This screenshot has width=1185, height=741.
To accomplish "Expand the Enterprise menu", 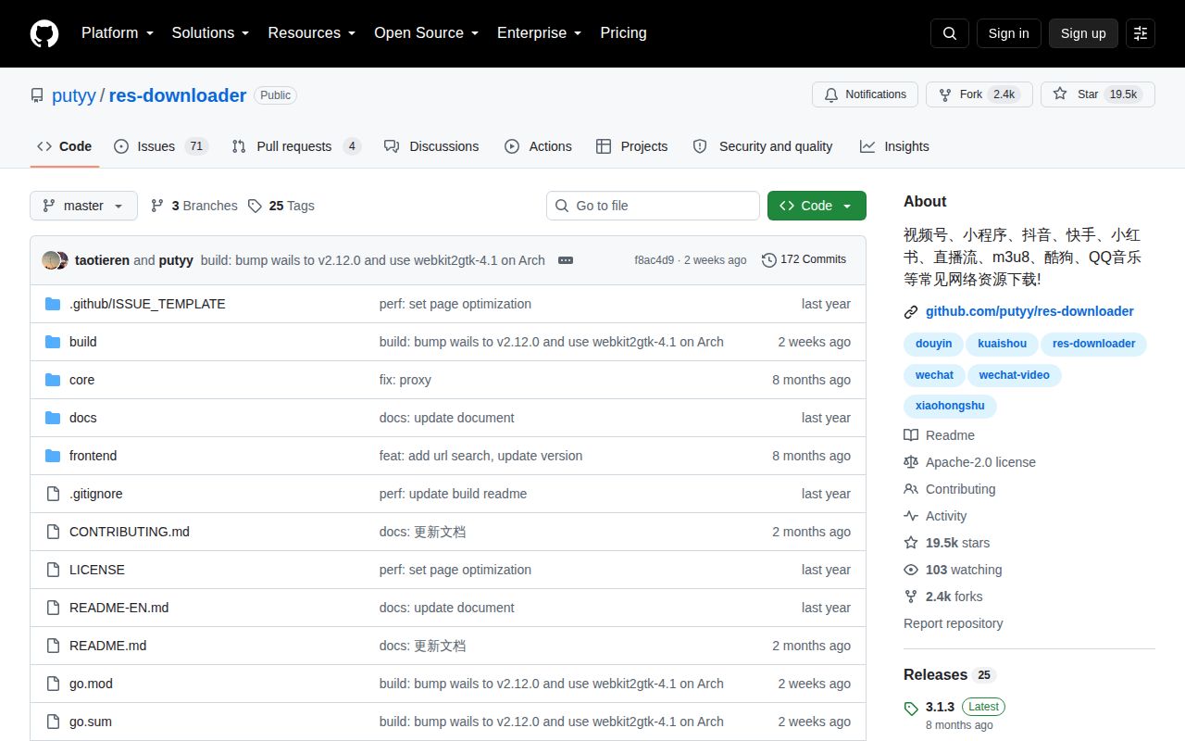I will [539, 32].
